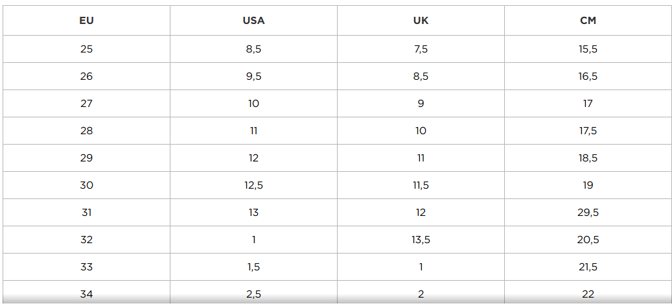This screenshot has height=308, width=672.
Task: Click the UK column header
Action: (x=421, y=21)
